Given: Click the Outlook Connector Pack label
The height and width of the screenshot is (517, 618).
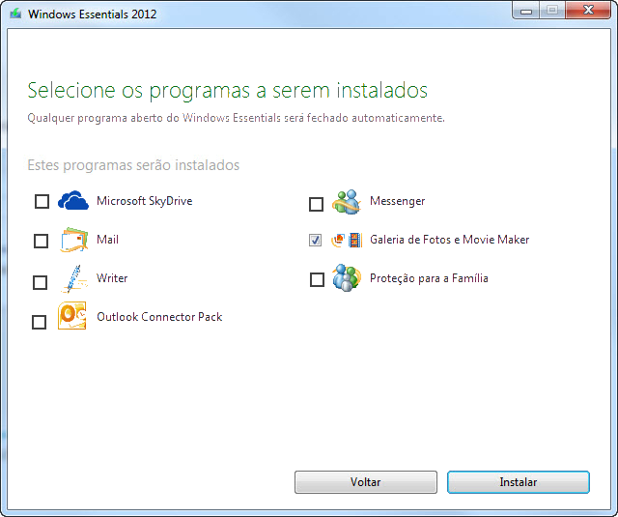Looking at the screenshot, I should coord(159,317).
